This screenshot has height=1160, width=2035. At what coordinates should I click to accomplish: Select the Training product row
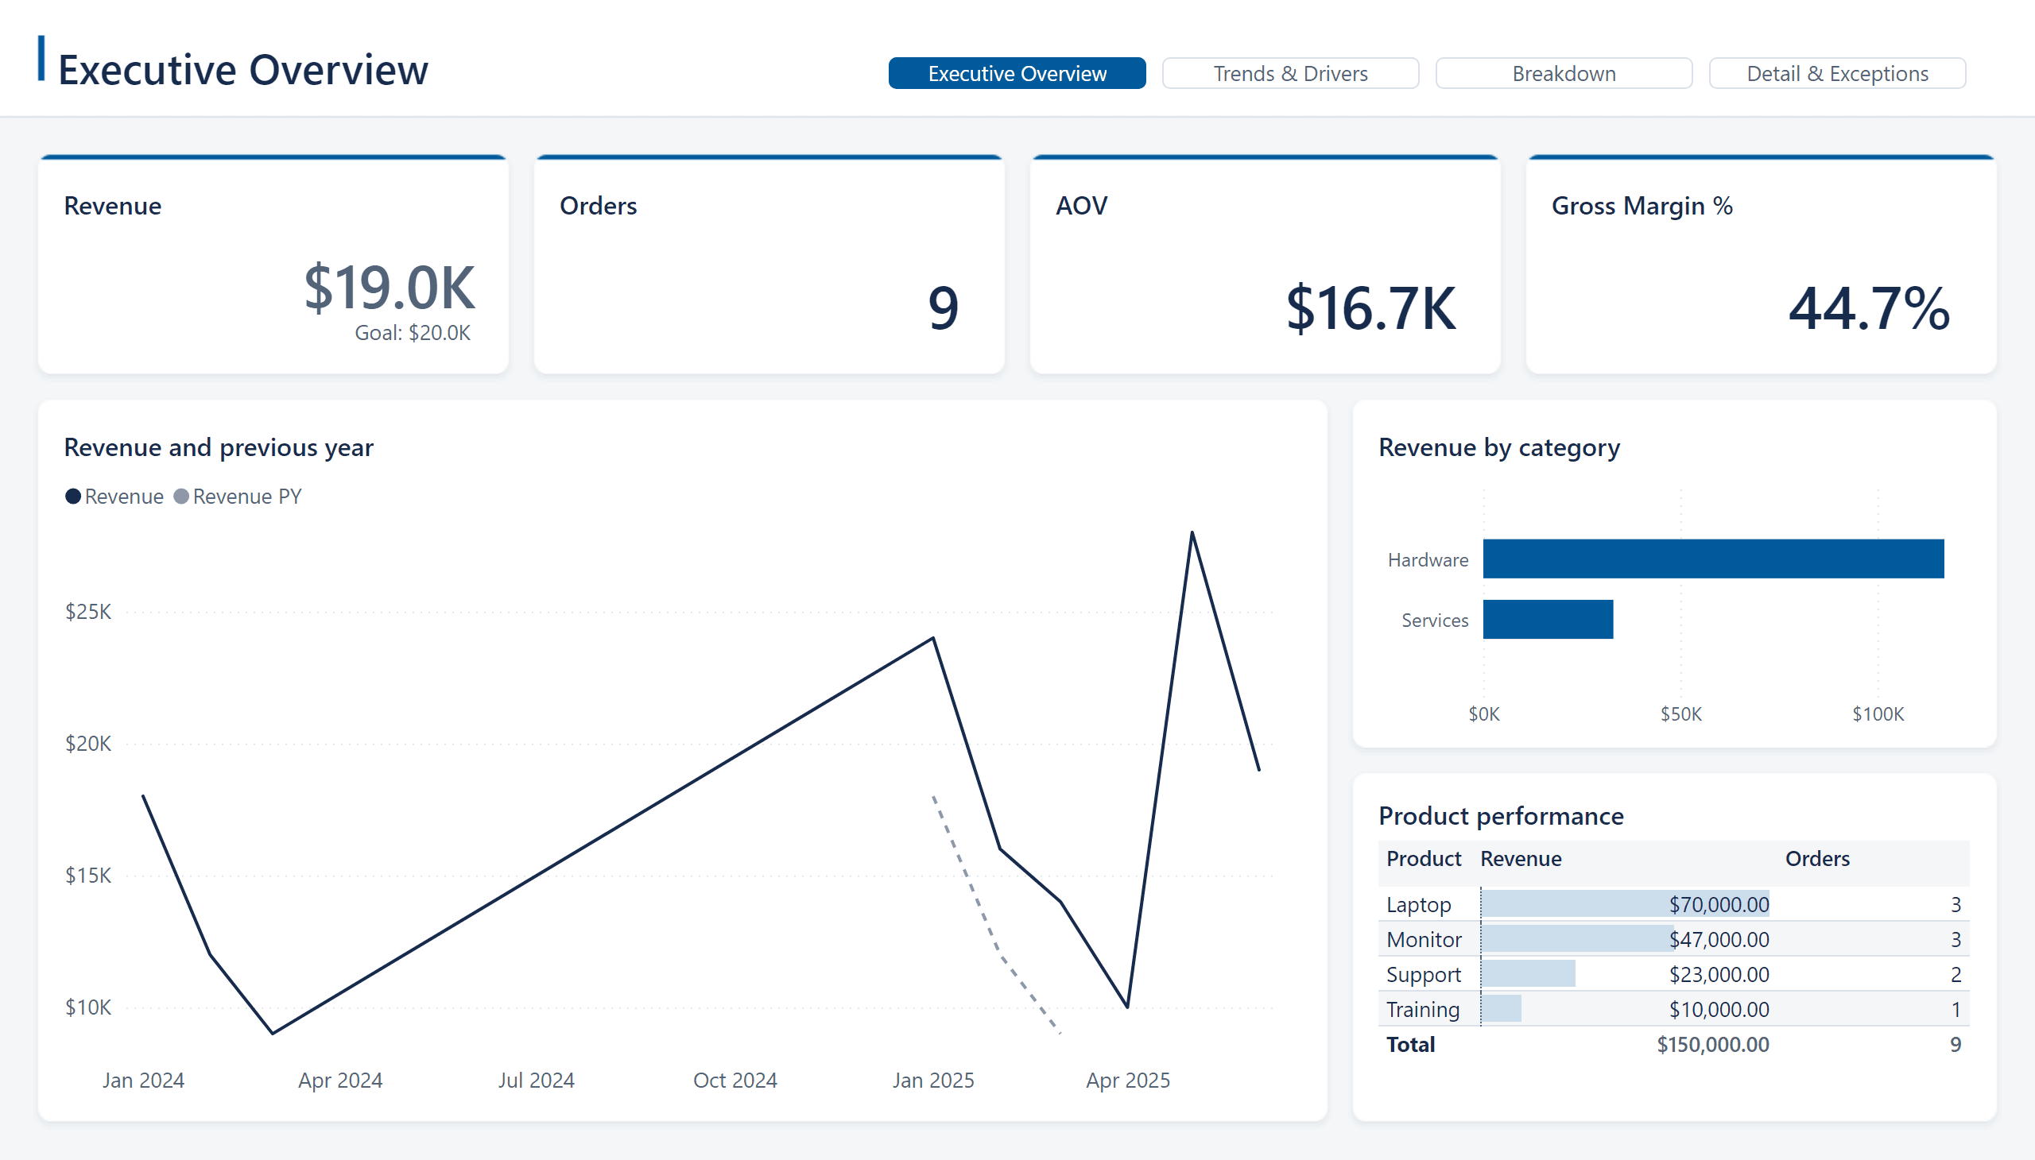point(1673,1009)
